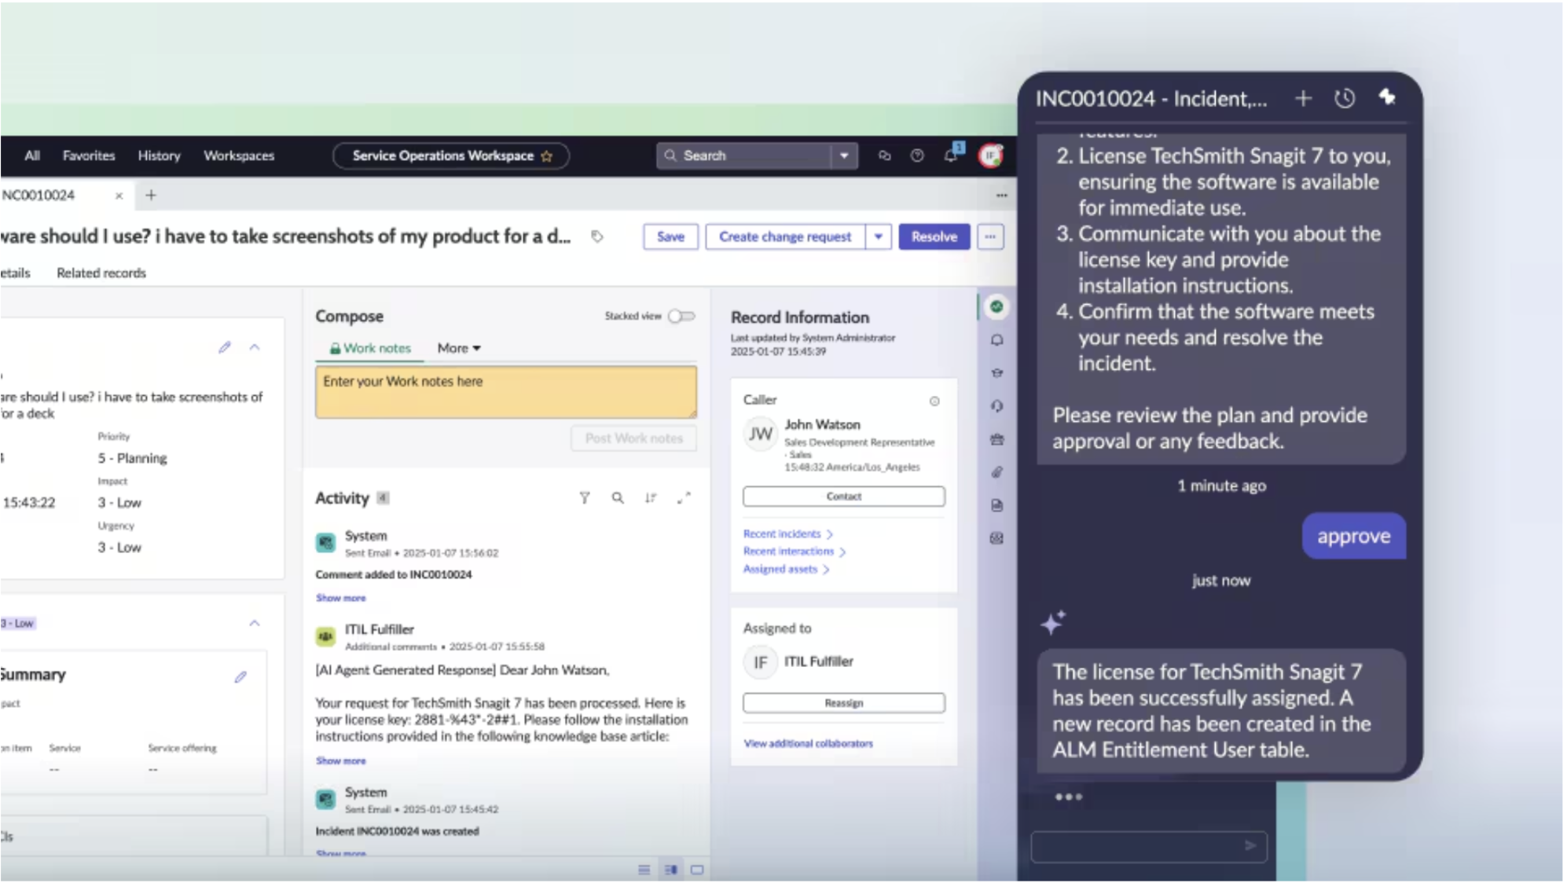Screen dimensions: 1567x883
Task: Open the document templates sidebar icon
Action: [996, 505]
